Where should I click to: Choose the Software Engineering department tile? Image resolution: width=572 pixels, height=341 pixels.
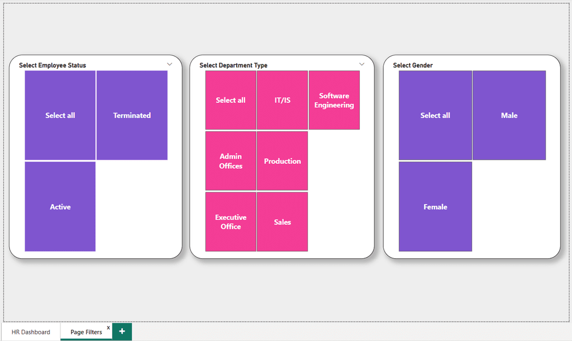tap(334, 100)
